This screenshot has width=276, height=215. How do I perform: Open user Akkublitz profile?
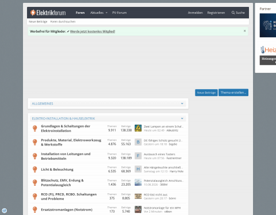click(172, 130)
